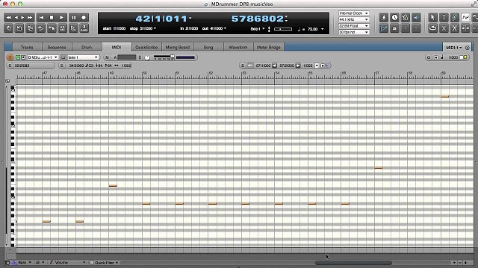This screenshot has height=268, width=478.
Task: Open the 30 fps nd frame rate dropdown
Action: 353,32
